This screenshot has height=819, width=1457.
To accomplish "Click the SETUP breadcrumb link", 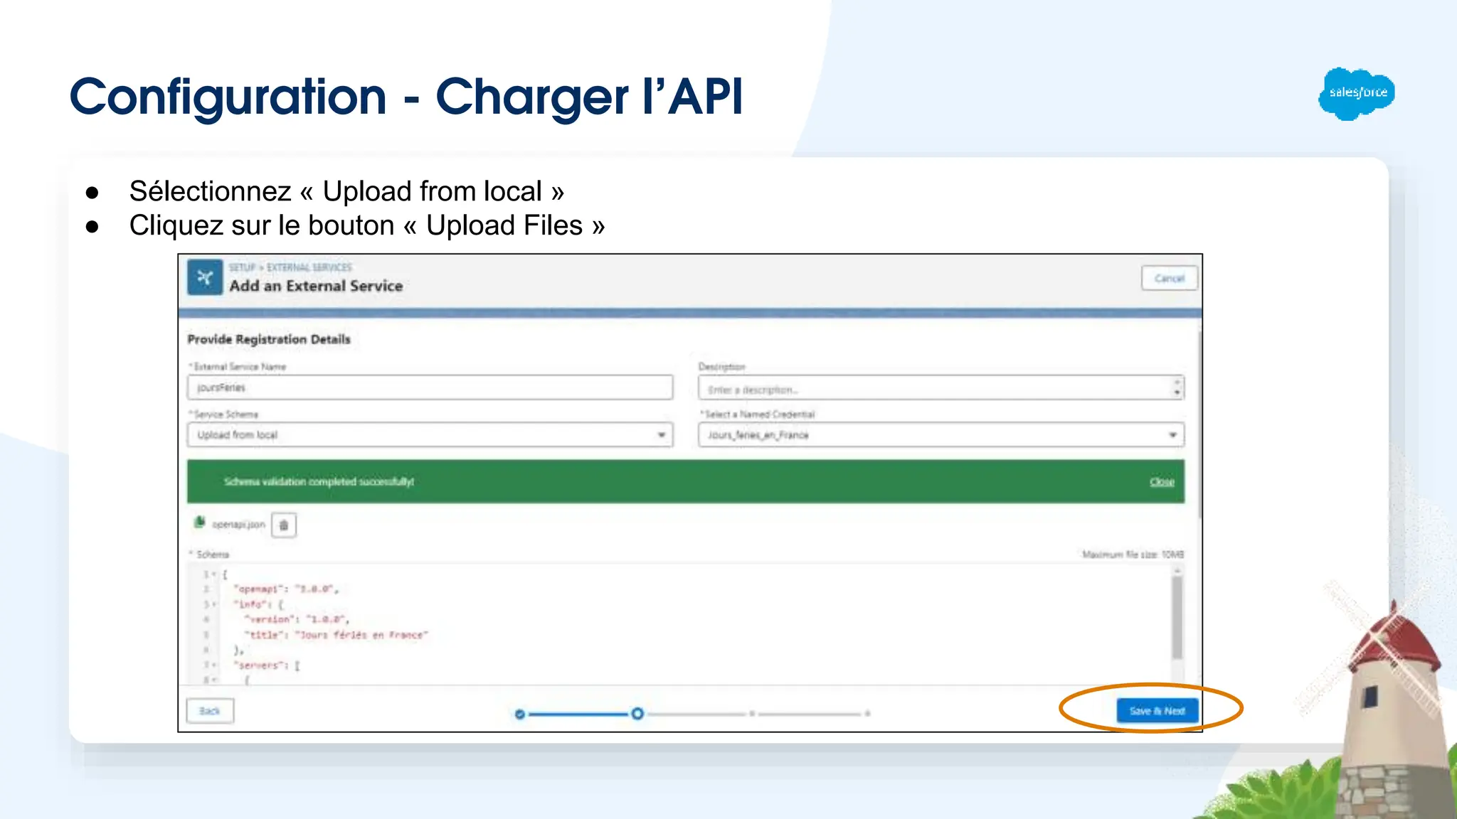I will 242,267.
